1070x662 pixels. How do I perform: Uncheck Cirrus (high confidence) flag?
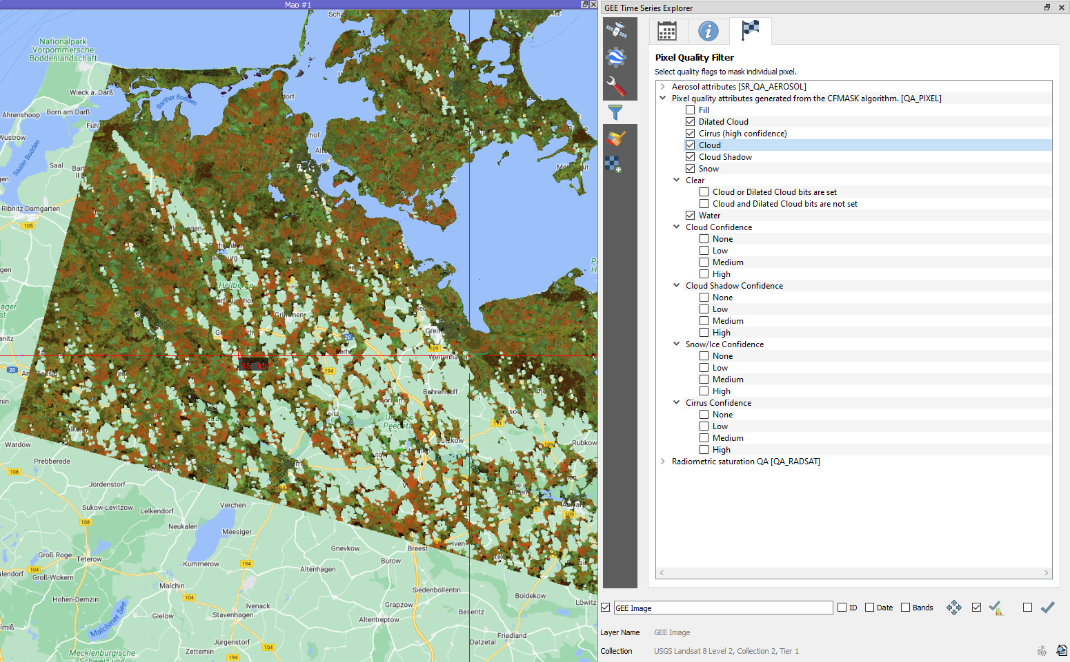pos(690,134)
